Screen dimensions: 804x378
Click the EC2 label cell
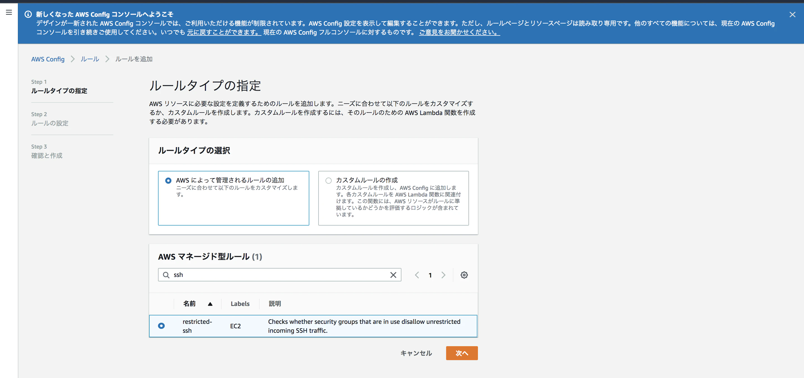click(235, 326)
